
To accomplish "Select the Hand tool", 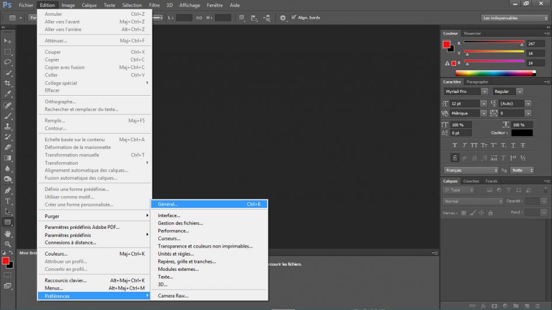I will point(8,234).
